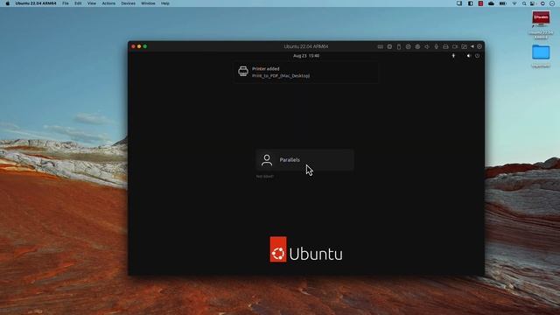Open Spotlight search magnifier icon
The image size is (560, 315).
tap(524, 3)
